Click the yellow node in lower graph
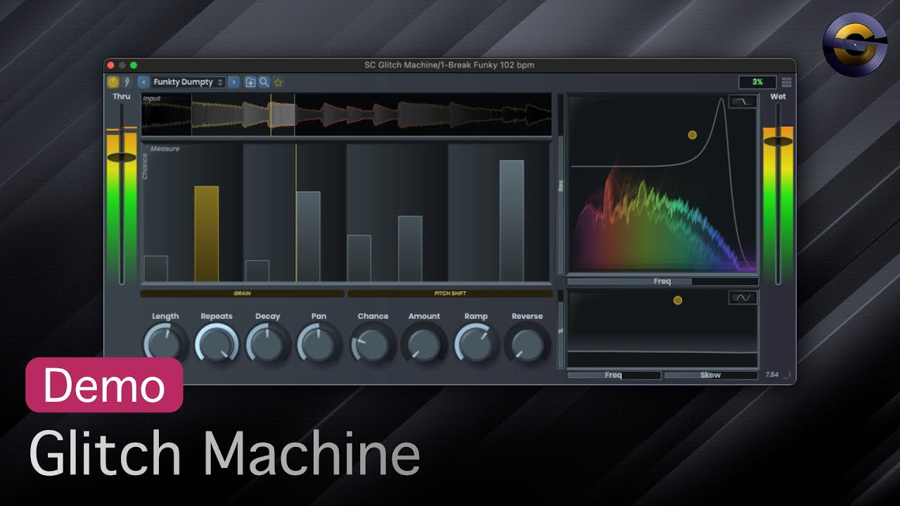This screenshot has height=506, width=900. tap(678, 300)
